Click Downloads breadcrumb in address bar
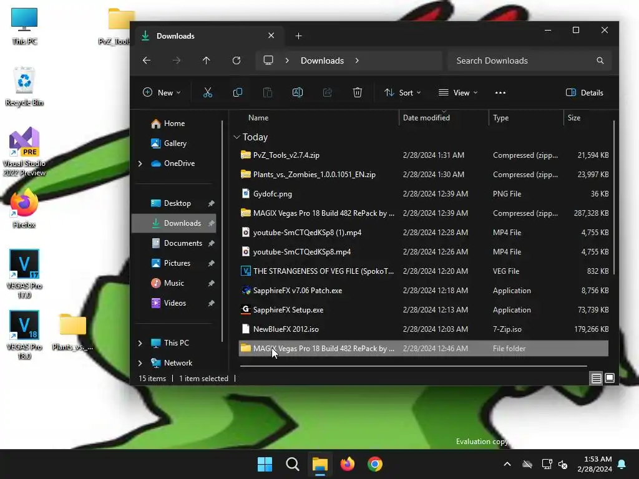Viewport: 639px width, 479px height. pyautogui.click(x=322, y=60)
